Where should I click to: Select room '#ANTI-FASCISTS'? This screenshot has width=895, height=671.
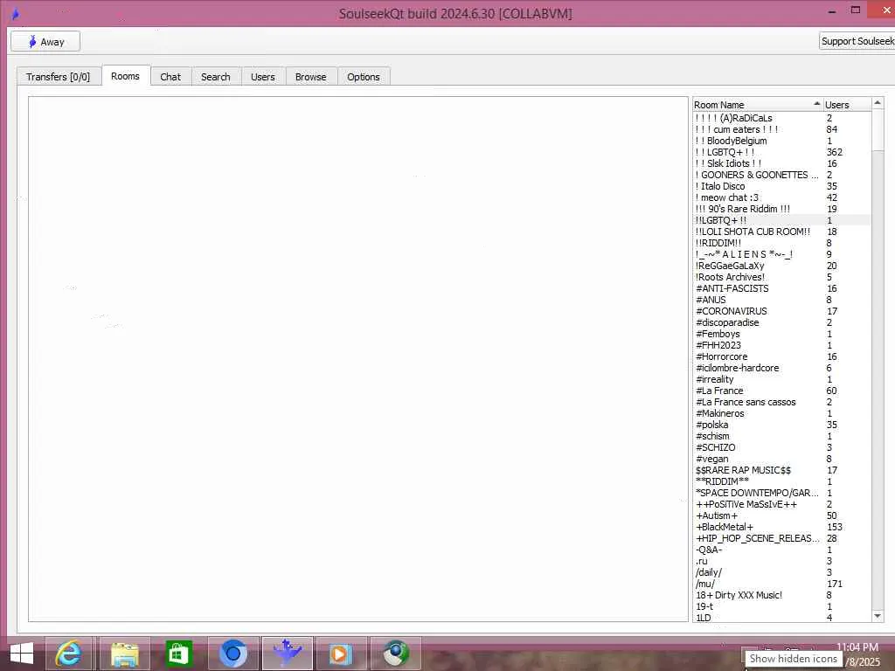pyautogui.click(x=781, y=288)
